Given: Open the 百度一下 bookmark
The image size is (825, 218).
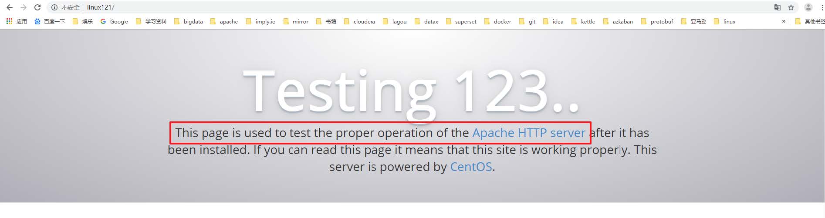Looking at the screenshot, I should [x=49, y=21].
